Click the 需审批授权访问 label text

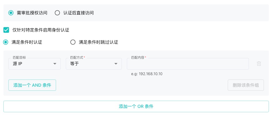pyautogui.click(x=32, y=13)
